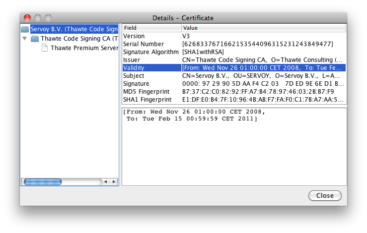Image resolution: width=367 pixels, height=233 pixels.
Task: Select the Version row in the table
Action: (x=234, y=36)
